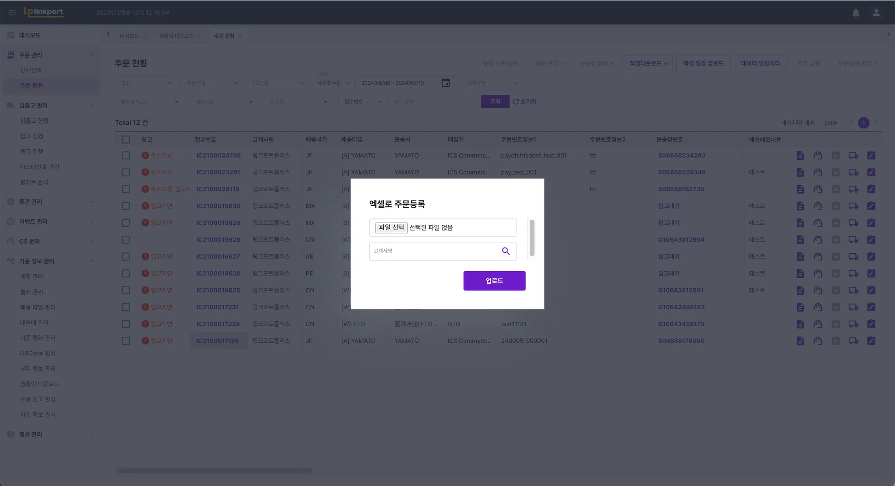Click document icon for order IC2100024738
The image size is (895, 486).
tap(800, 155)
